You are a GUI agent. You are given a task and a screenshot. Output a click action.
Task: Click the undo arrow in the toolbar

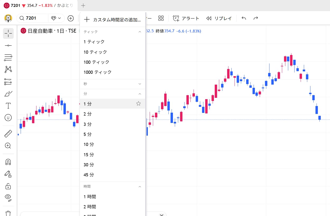(244, 18)
